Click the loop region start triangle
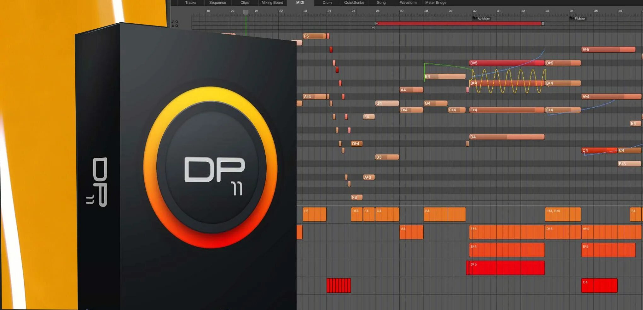 [377, 23]
